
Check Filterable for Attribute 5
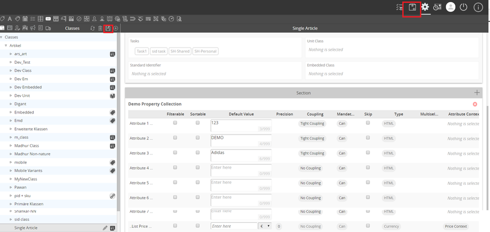tap(175, 182)
